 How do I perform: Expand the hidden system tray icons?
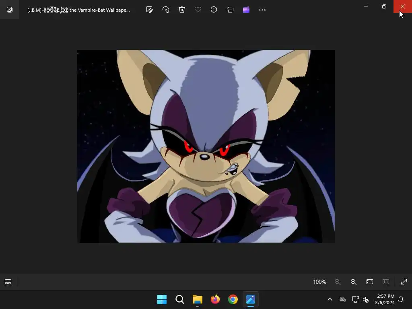(330, 299)
